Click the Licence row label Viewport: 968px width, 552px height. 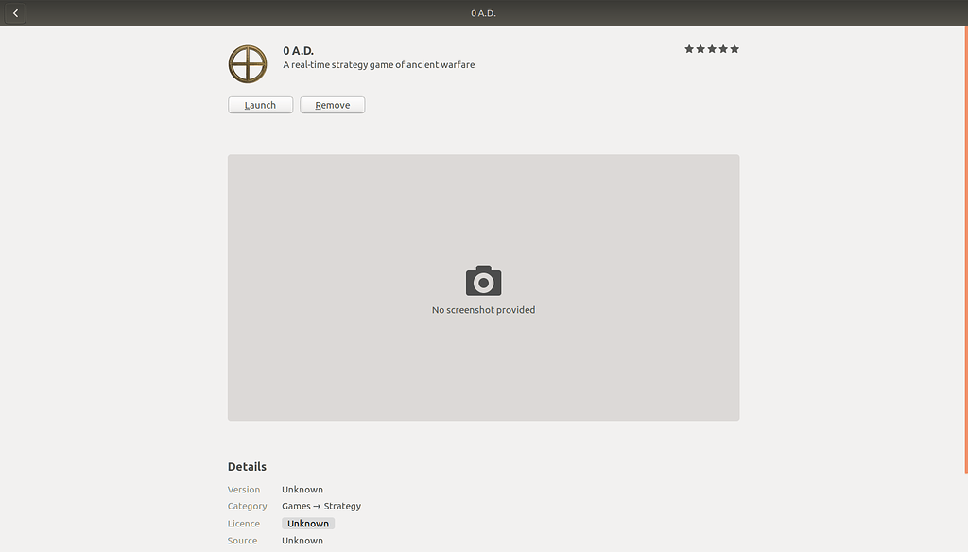point(243,523)
